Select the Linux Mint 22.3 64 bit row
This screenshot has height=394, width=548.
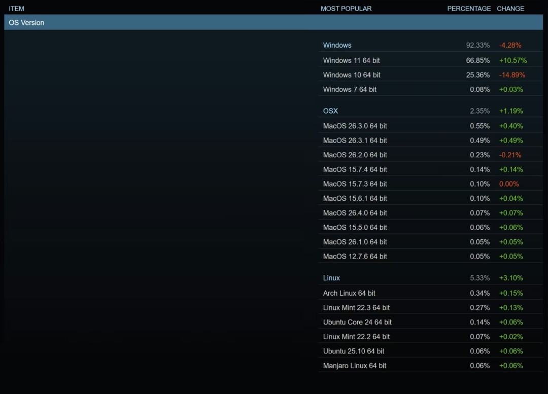point(356,308)
